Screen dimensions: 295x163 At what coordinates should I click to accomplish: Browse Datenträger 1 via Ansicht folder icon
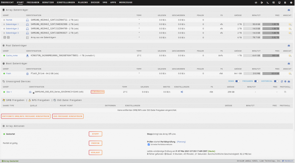290,24
